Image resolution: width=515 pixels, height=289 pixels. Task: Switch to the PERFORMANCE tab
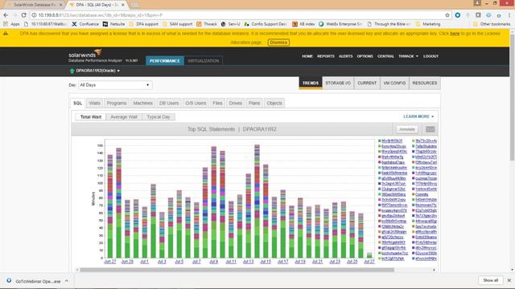164,61
